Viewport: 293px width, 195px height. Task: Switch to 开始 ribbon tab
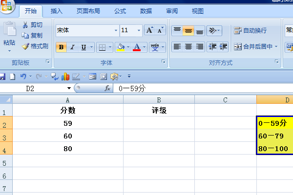pos(31,11)
